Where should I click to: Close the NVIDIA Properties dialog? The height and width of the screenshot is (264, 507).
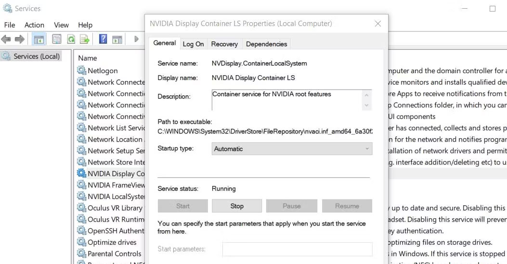[377, 24]
